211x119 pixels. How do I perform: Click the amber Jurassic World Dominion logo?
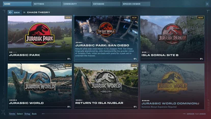point(172,82)
